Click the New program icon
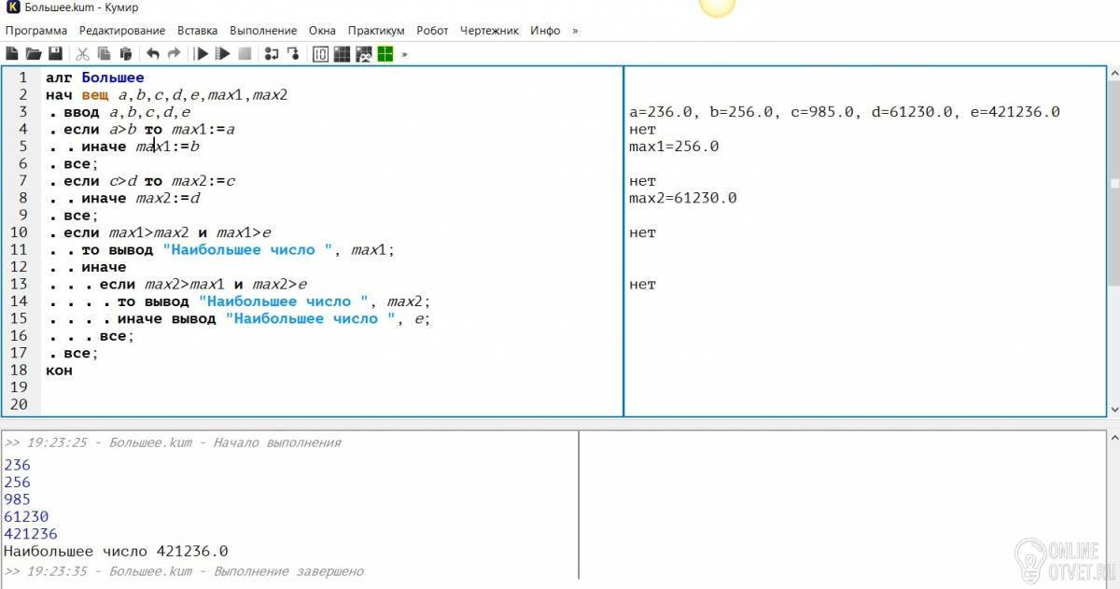 click(x=12, y=54)
